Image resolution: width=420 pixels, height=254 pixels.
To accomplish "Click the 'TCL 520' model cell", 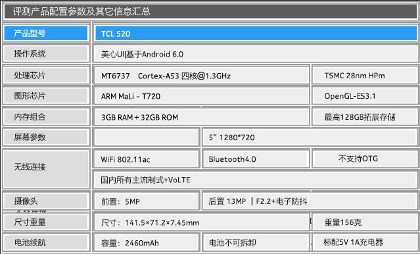I will point(256,34).
